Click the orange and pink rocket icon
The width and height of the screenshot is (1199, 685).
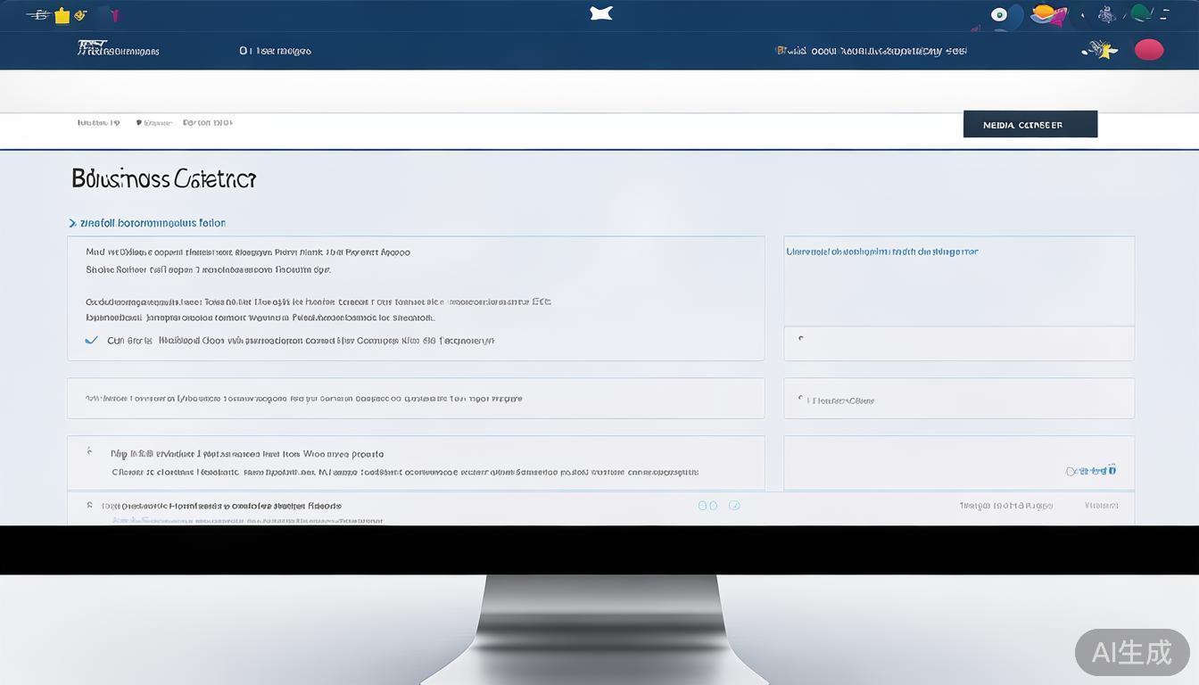[x=1048, y=14]
